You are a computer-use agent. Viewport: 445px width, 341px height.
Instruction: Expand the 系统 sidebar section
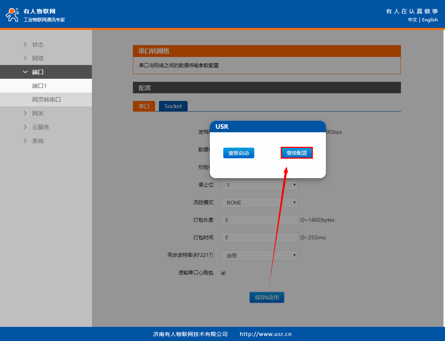[38, 141]
